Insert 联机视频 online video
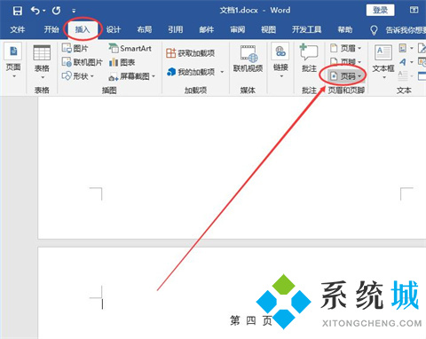This screenshot has width=426, height=339. (248, 59)
